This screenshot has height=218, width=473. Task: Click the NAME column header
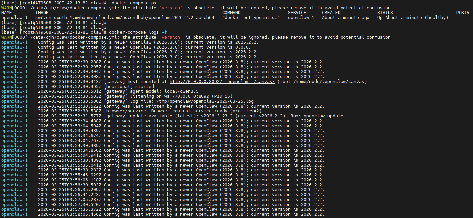tap(7, 13)
